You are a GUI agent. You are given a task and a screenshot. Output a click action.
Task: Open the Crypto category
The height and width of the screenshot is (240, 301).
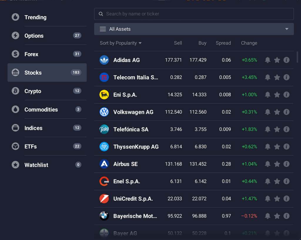[47, 91]
